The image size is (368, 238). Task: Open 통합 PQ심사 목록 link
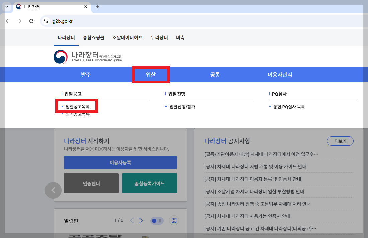(x=289, y=107)
